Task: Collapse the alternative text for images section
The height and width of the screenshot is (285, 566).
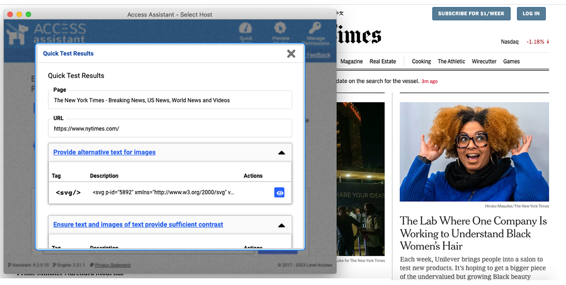Action: [x=282, y=152]
